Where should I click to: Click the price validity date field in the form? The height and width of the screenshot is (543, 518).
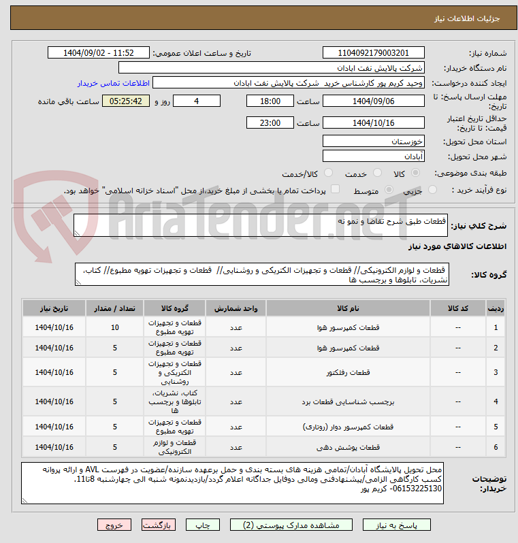point(373,122)
